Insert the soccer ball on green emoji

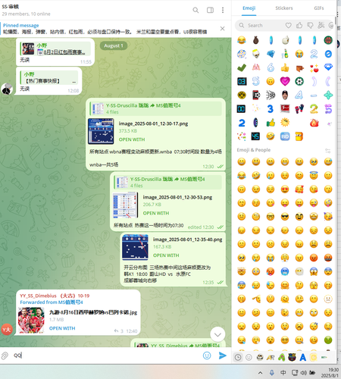coord(299,81)
